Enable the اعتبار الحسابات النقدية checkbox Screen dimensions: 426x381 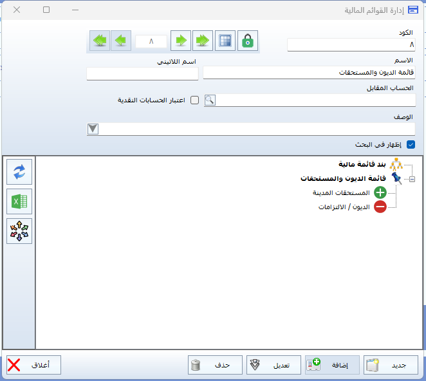point(194,100)
